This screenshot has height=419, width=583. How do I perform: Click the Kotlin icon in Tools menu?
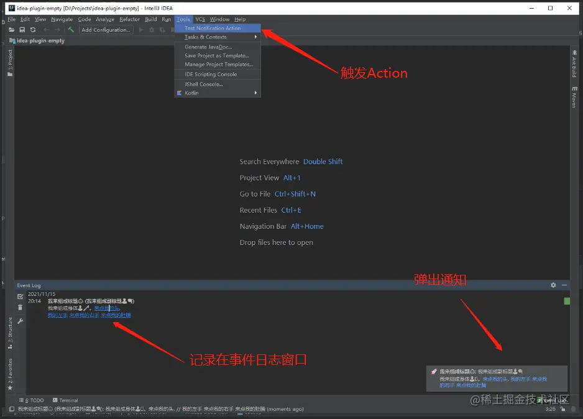tap(179, 93)
